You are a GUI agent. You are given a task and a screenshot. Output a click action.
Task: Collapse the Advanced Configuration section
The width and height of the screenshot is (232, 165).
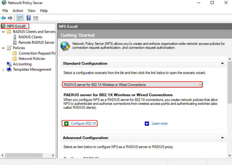222,137
